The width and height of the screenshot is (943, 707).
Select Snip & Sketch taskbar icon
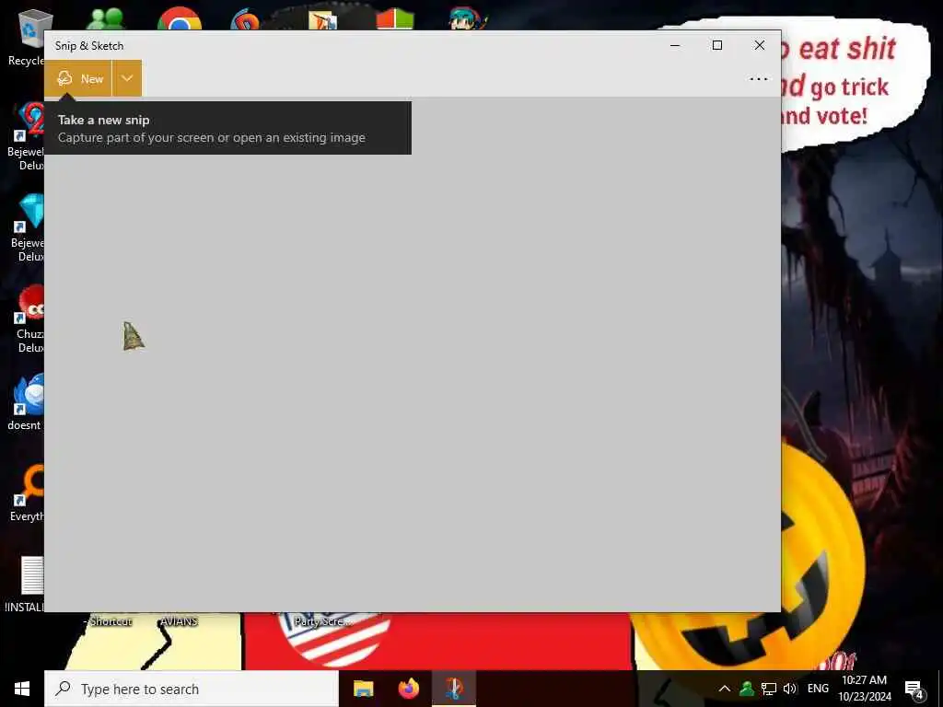(454, 689)
